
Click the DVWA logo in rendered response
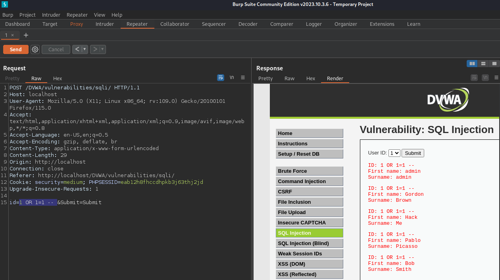point(448,100)
